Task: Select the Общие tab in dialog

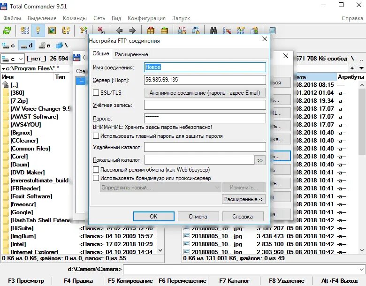Action: coord(101,53)
